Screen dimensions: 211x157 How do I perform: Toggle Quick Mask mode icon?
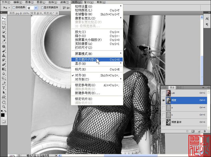click(x=4, y=122)
